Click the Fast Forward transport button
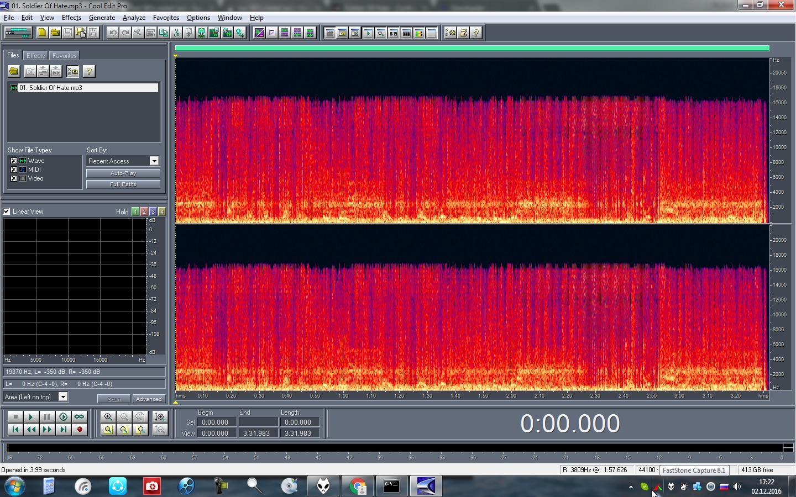This screenshot has height=497, width=796. click(47, 429)
